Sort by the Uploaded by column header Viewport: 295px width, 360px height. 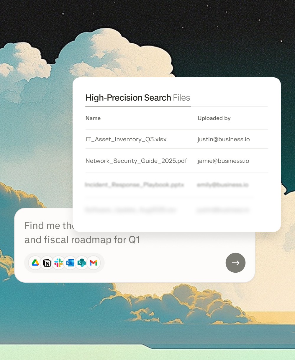[214, 118]
